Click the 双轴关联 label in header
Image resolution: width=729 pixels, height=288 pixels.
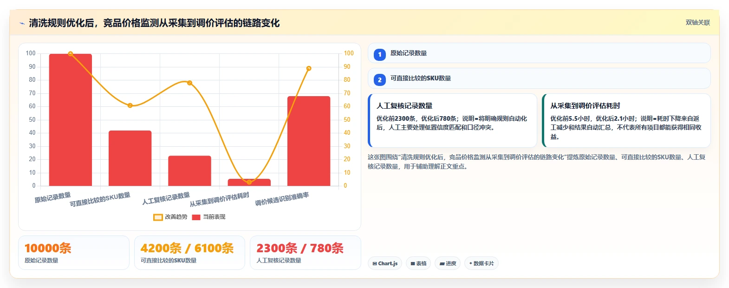coord(697,23)
